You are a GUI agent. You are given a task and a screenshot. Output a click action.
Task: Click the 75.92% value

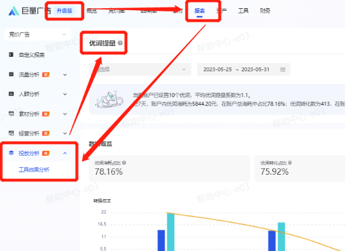pyautogui.click(x=275, y=172)
